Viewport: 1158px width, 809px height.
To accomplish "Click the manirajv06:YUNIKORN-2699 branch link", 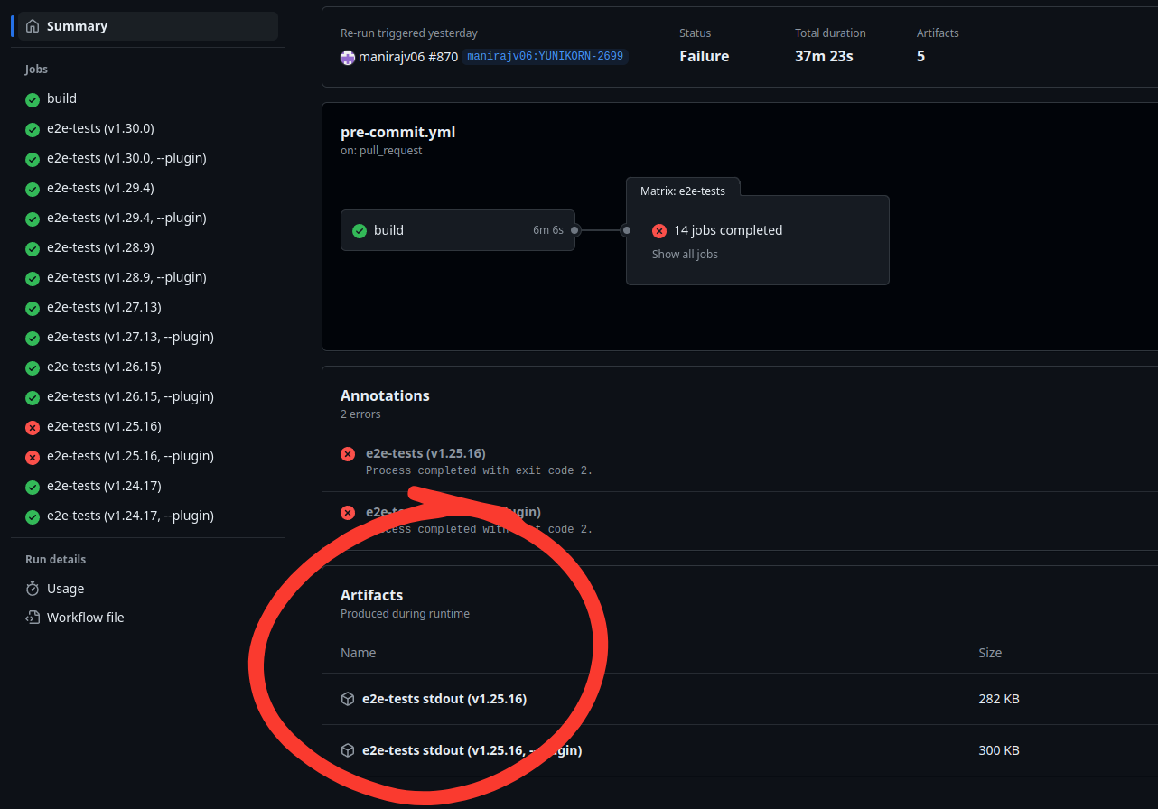I will tap(545, 56).
